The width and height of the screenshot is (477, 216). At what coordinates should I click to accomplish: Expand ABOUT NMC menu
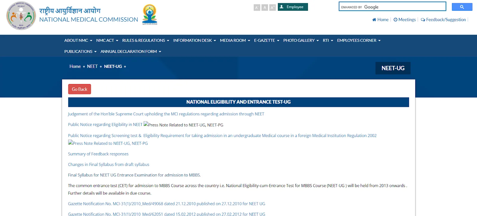pos(78,41)
